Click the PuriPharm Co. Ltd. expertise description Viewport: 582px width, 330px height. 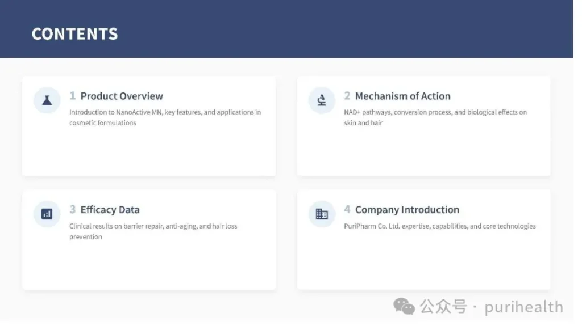click(439, 226)
